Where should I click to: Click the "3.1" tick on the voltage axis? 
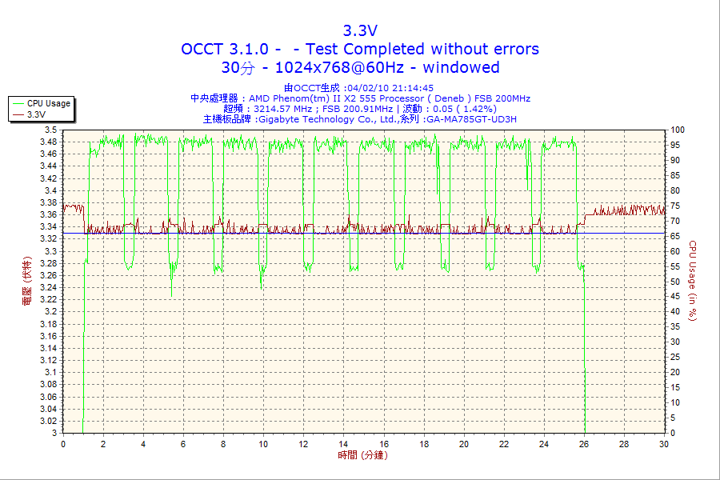51,373
